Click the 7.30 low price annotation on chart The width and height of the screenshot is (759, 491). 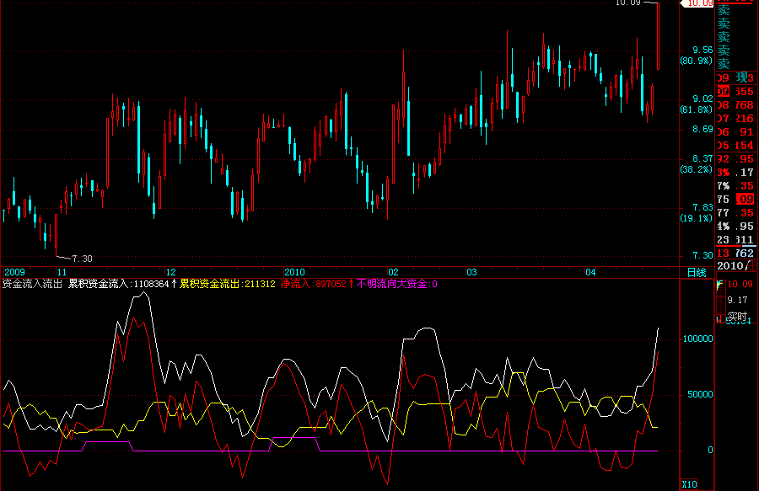point(82,259)
